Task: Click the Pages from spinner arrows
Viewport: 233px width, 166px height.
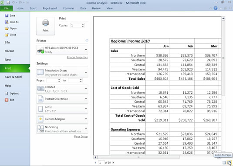Action: pyautogui.click(x=59, y=81)
